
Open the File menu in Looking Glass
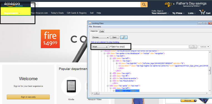click(90, 27)
